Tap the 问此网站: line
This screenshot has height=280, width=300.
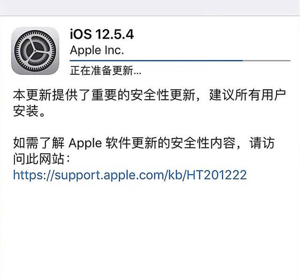point(42,159)
